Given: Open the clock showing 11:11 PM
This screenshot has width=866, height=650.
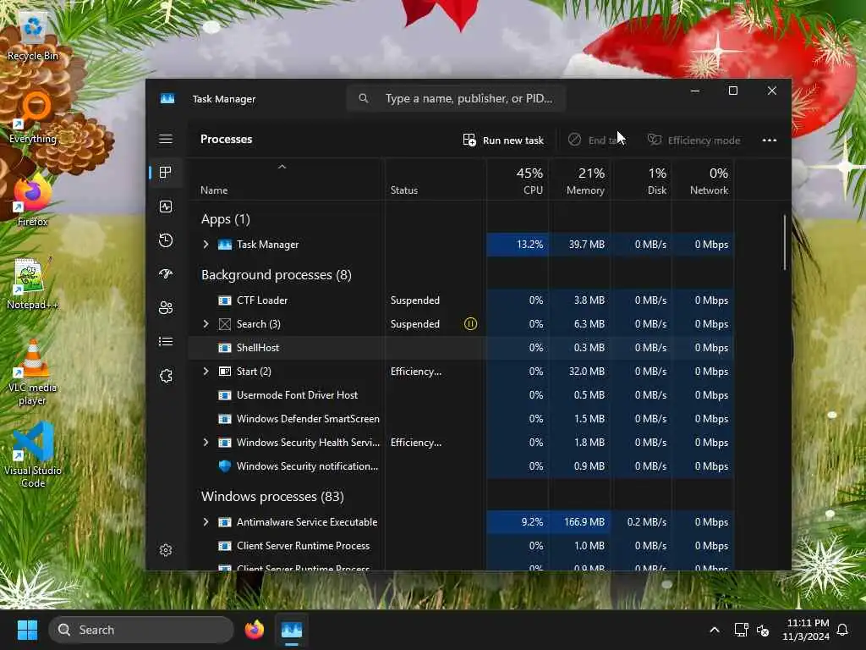Looking at the screenshot, I should pos(806,630).
